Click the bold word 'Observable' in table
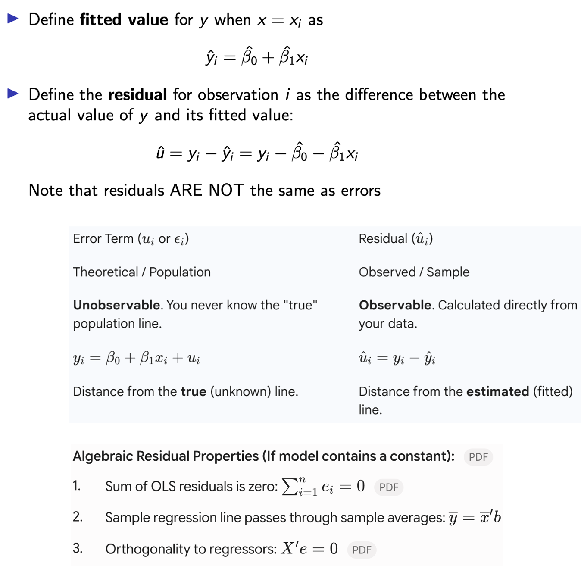Screen dimensions: 581x575 395,305
